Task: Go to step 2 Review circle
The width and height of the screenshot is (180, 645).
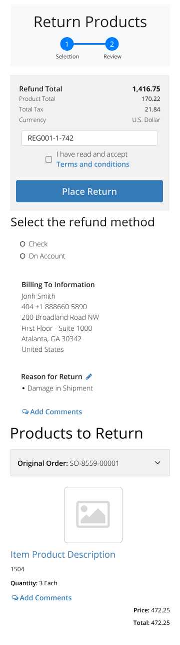Action: (112, 44)
